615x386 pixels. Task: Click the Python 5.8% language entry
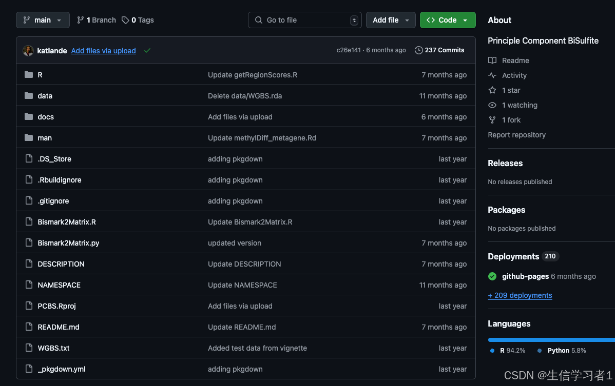[x=562, y=351]
